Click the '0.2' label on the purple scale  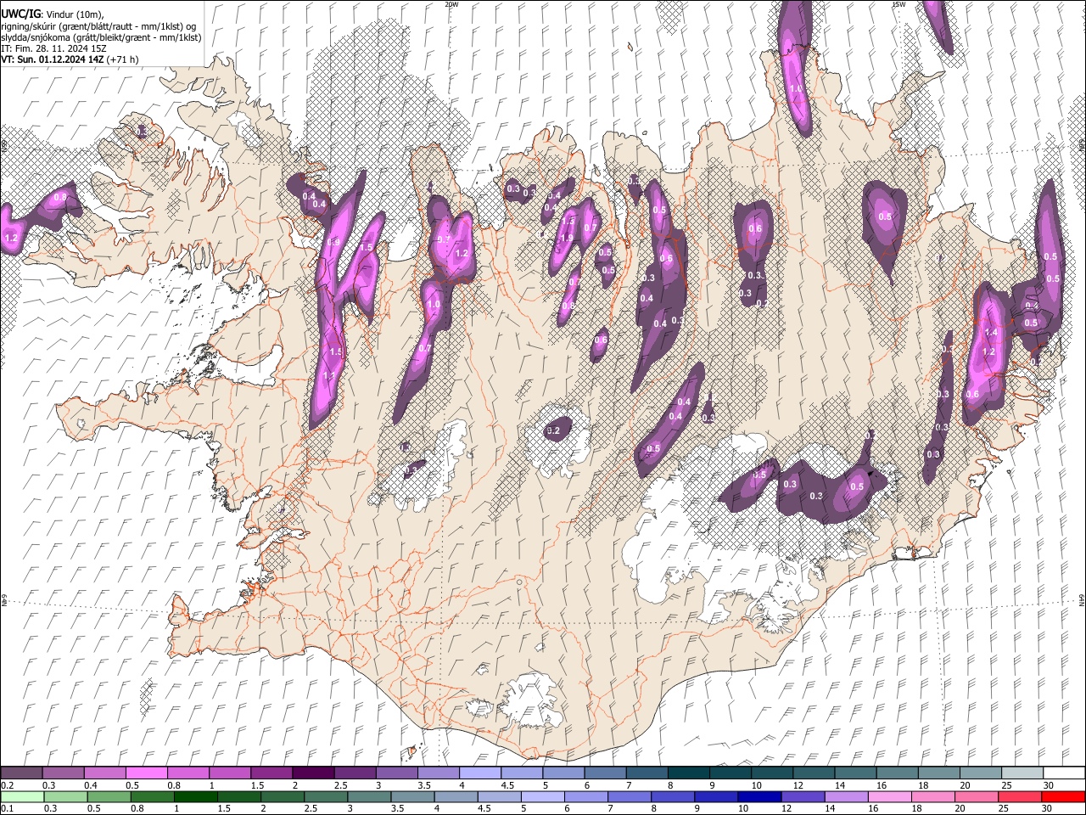(x=7, y=785)
